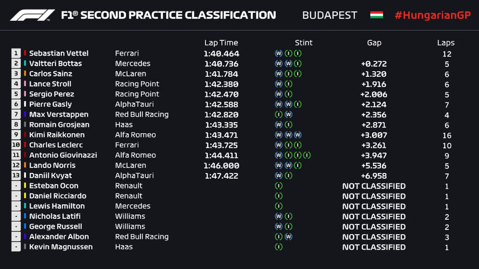Click the F1 logo in the header

[32, 15]
